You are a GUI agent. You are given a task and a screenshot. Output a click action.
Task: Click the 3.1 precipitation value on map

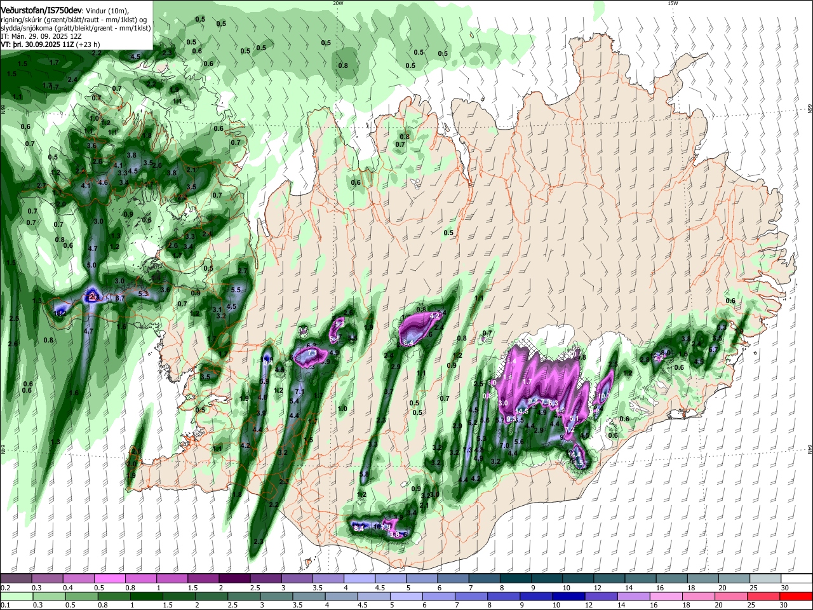click(x=217, y=309)
